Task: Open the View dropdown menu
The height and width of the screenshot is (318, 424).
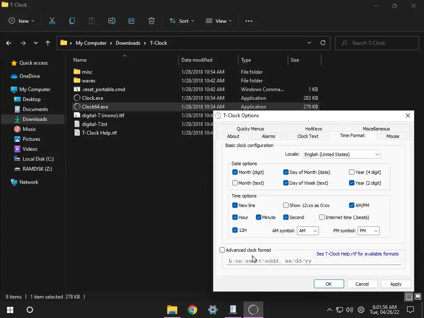Action: pyautogui.click(x=219, y=21)
